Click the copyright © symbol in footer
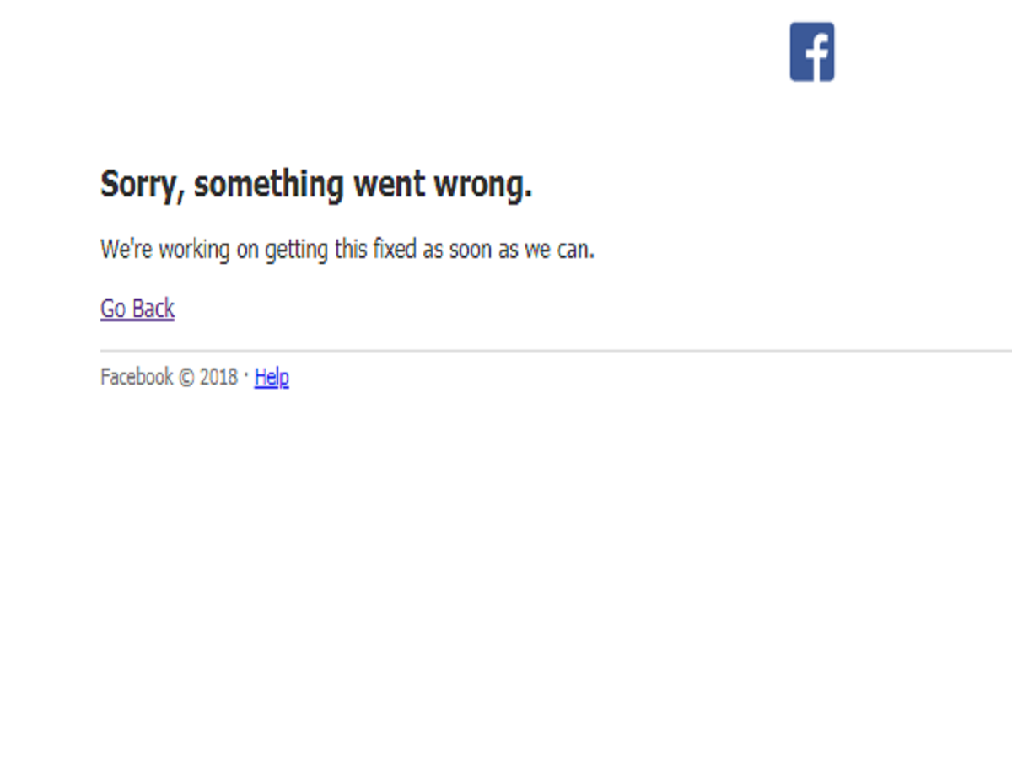This screenshot has height=759, width=1012. point(186,377)
